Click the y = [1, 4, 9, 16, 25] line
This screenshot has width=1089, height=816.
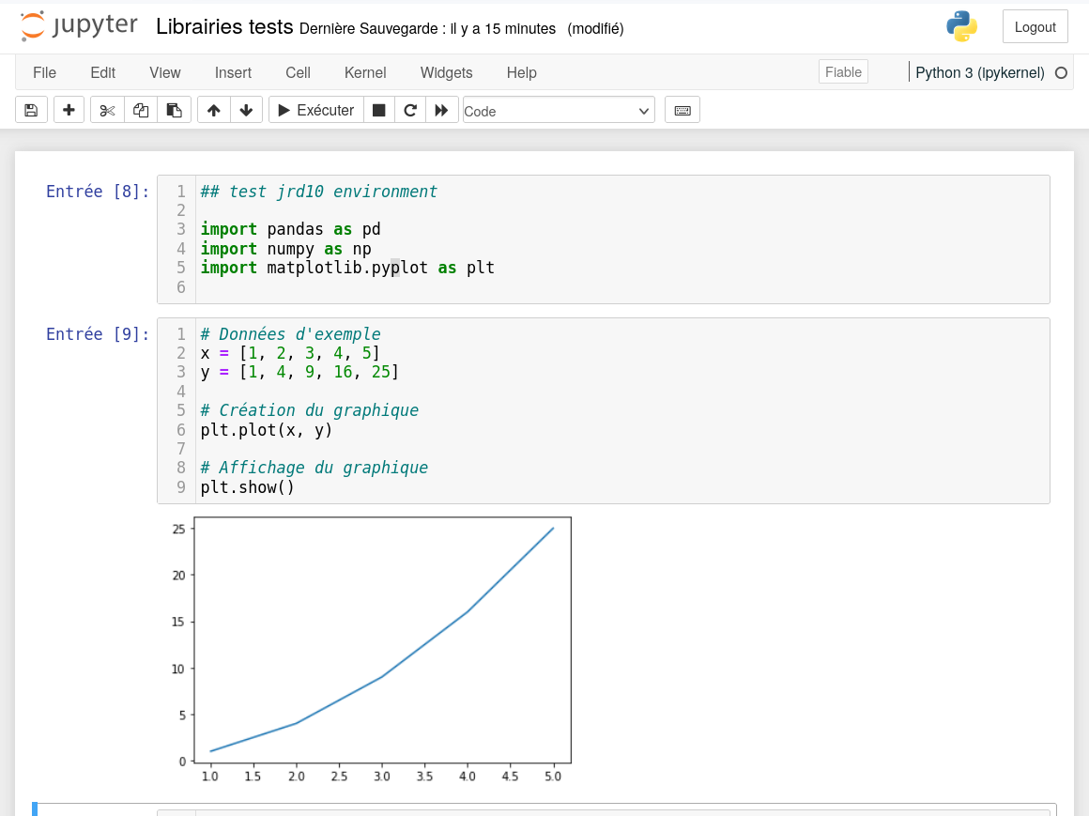[299, 372]
